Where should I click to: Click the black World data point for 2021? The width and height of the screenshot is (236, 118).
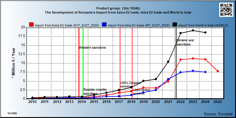(168, 62)
